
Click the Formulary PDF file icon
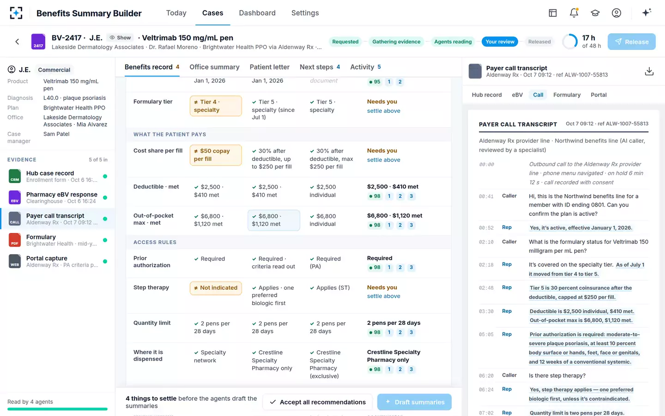tap(15, 240)
